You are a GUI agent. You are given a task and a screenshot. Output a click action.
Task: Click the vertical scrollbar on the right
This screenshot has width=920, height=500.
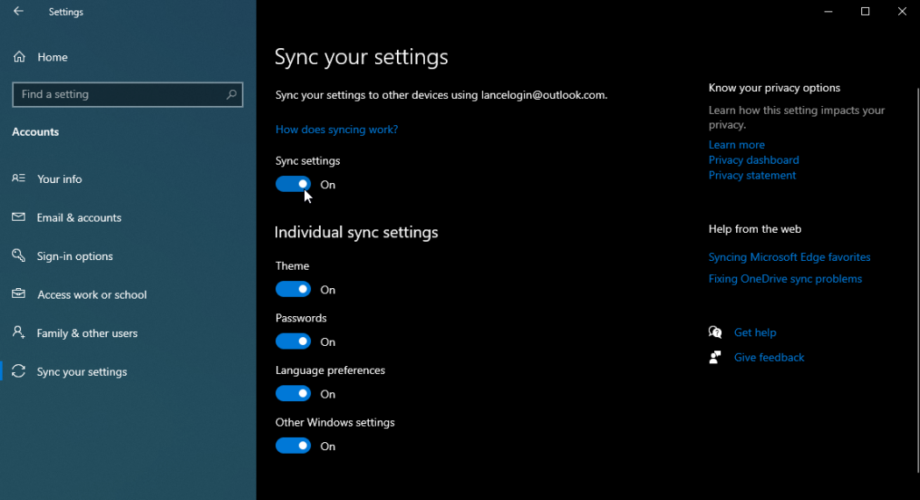(x=916, y=263)
